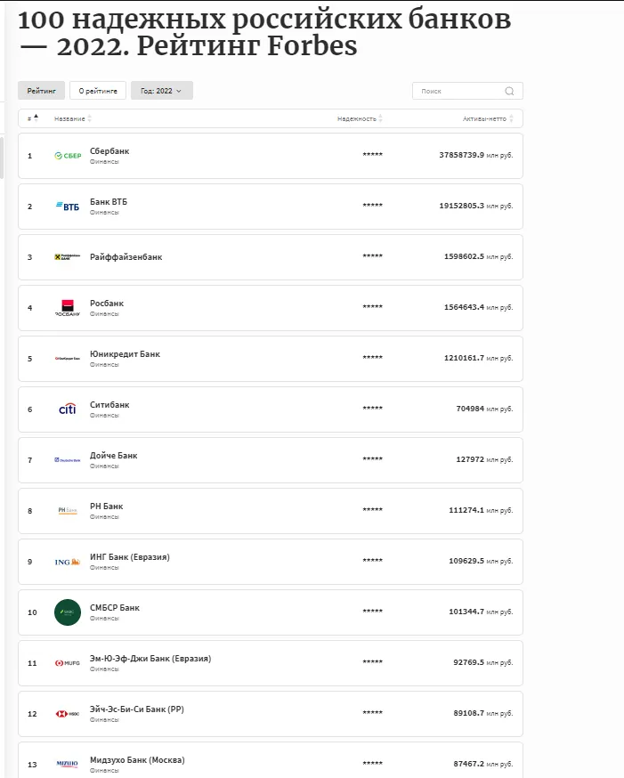The width and height of the screenshot is (624, 778).
Task: Click the Raiffeisenbank logo icon
Action: (68, 257)
